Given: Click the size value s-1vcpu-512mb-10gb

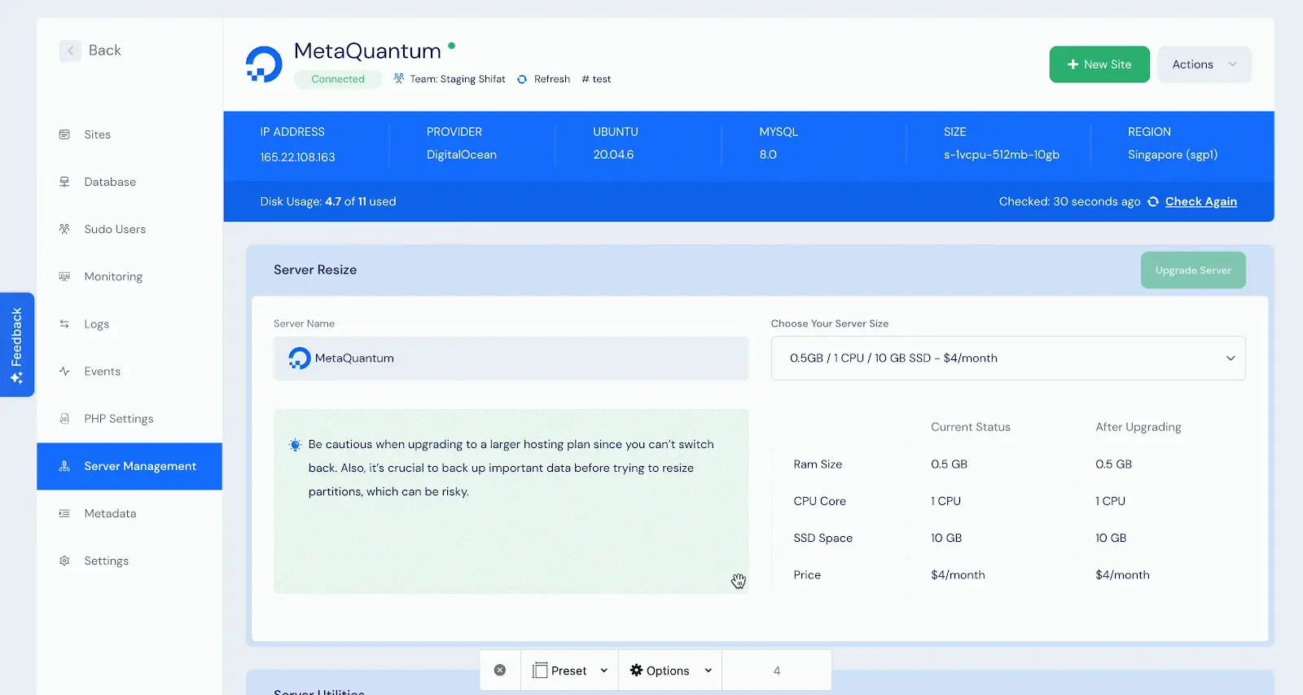Looking at the screenshot, I should pyautogui.click(x=1002, y=155).
